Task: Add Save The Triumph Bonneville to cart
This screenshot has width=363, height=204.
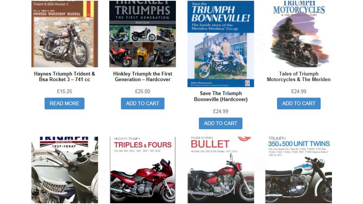Action: (220, 123)
